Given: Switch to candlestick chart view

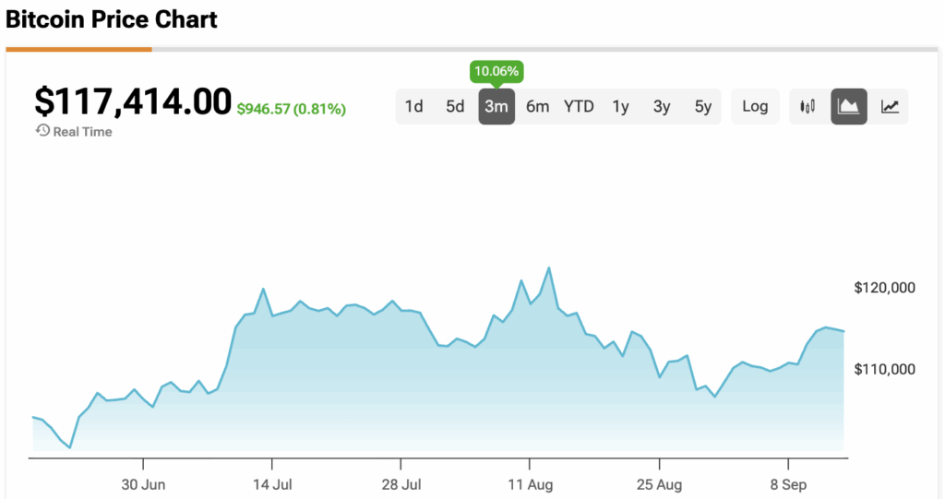Looking at the screenshot, I should point(808,106).
